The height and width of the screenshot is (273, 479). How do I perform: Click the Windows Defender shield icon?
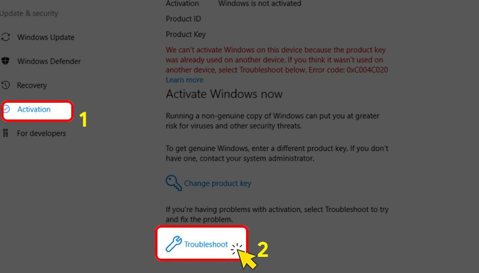pos(5,61)
